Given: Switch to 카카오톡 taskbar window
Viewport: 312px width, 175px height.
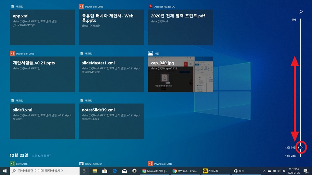Looking at the screenshot, I should [x=215, y=171].
